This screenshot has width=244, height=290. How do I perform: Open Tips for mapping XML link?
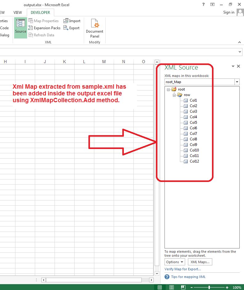click(x=188, y=277)
